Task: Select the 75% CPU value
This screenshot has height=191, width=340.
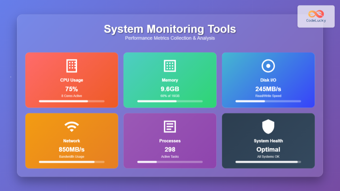Action: 72,89
